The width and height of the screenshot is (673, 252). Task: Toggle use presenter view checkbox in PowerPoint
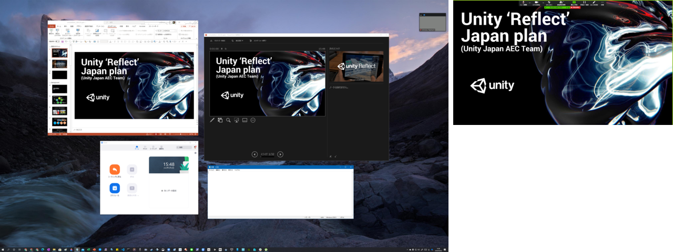pos(157,35)
